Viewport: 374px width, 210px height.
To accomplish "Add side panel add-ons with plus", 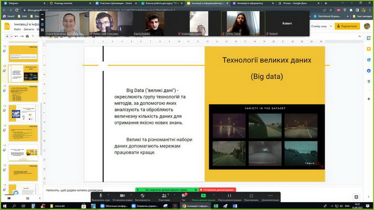I will click(369, 99).
